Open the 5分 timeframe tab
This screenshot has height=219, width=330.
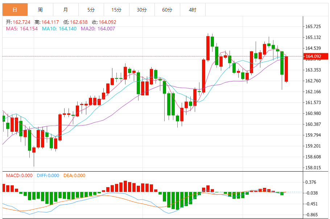pyautogui.click(x=91, y=10)
